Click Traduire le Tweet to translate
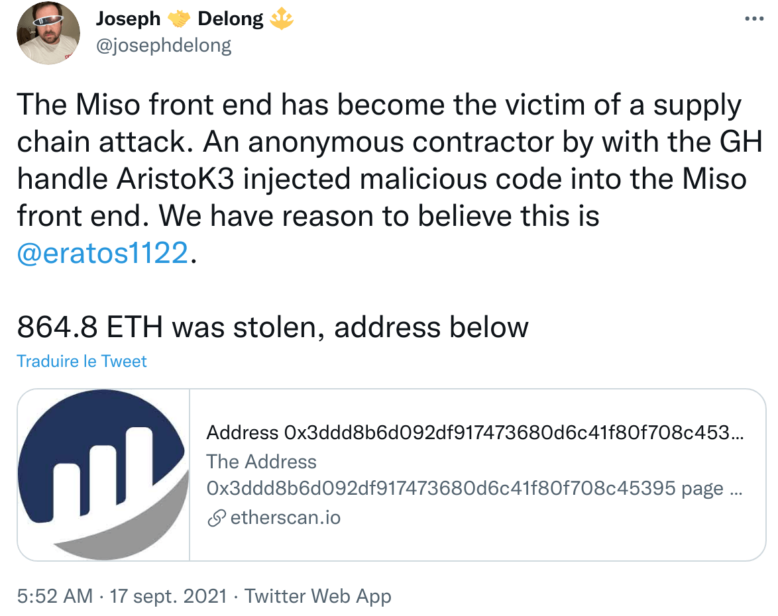 click(x=81, y=362)
